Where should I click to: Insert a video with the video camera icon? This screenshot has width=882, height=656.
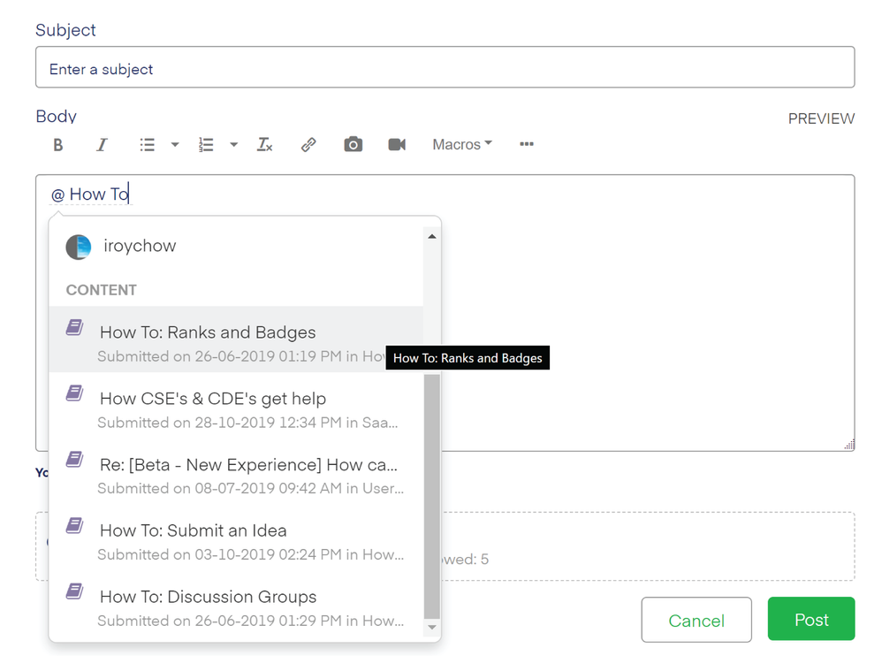(397, 145)
